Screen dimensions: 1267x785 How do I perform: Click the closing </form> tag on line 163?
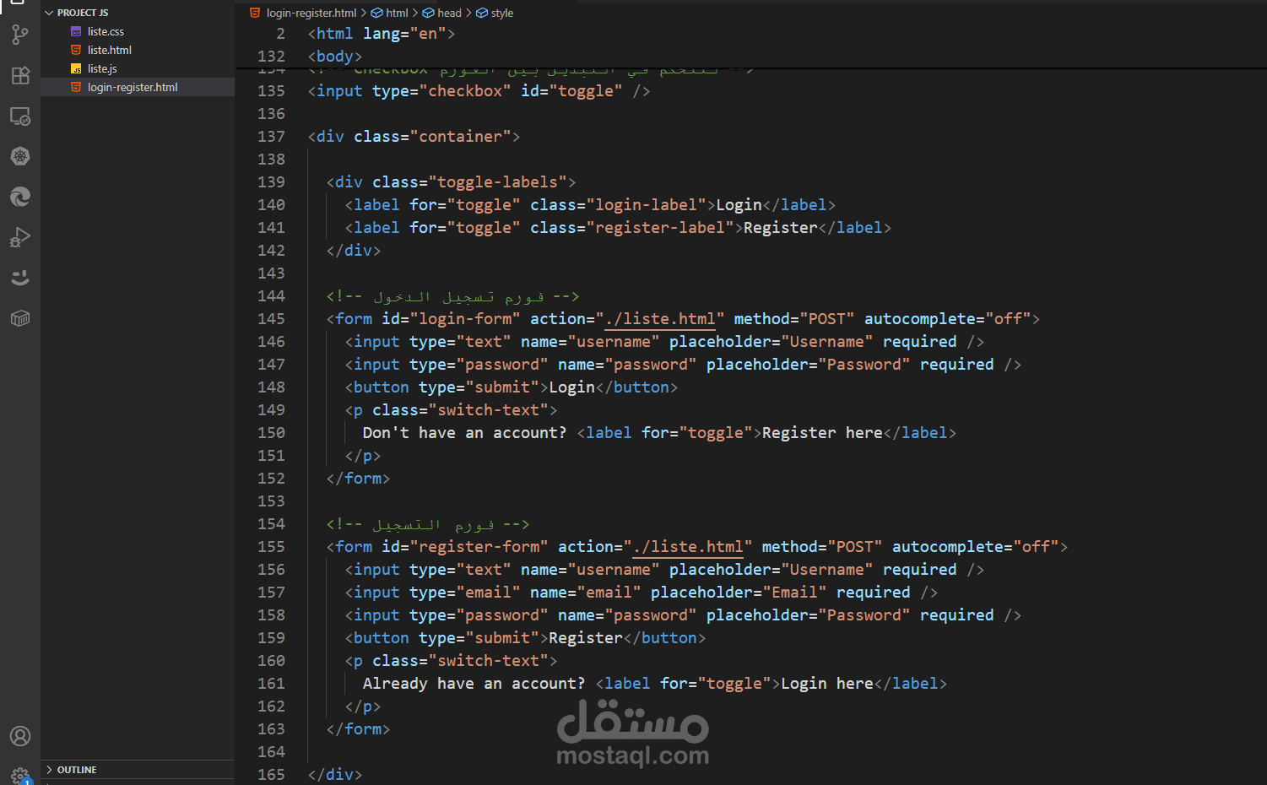(x=359, y=729)
